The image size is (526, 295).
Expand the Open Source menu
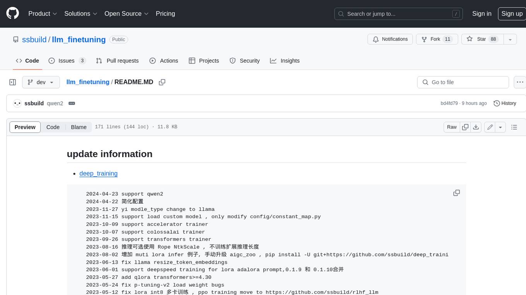click(126, 14)
